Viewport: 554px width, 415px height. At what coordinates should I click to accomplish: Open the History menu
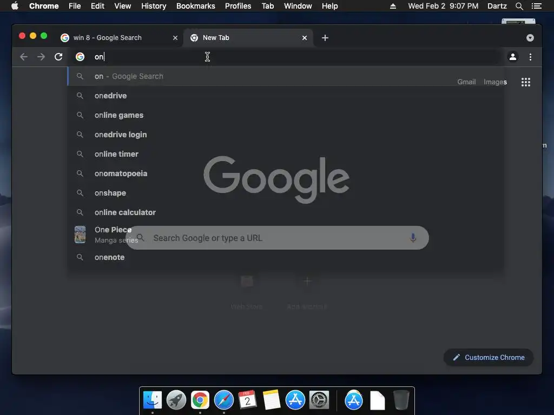pos(154,6)
